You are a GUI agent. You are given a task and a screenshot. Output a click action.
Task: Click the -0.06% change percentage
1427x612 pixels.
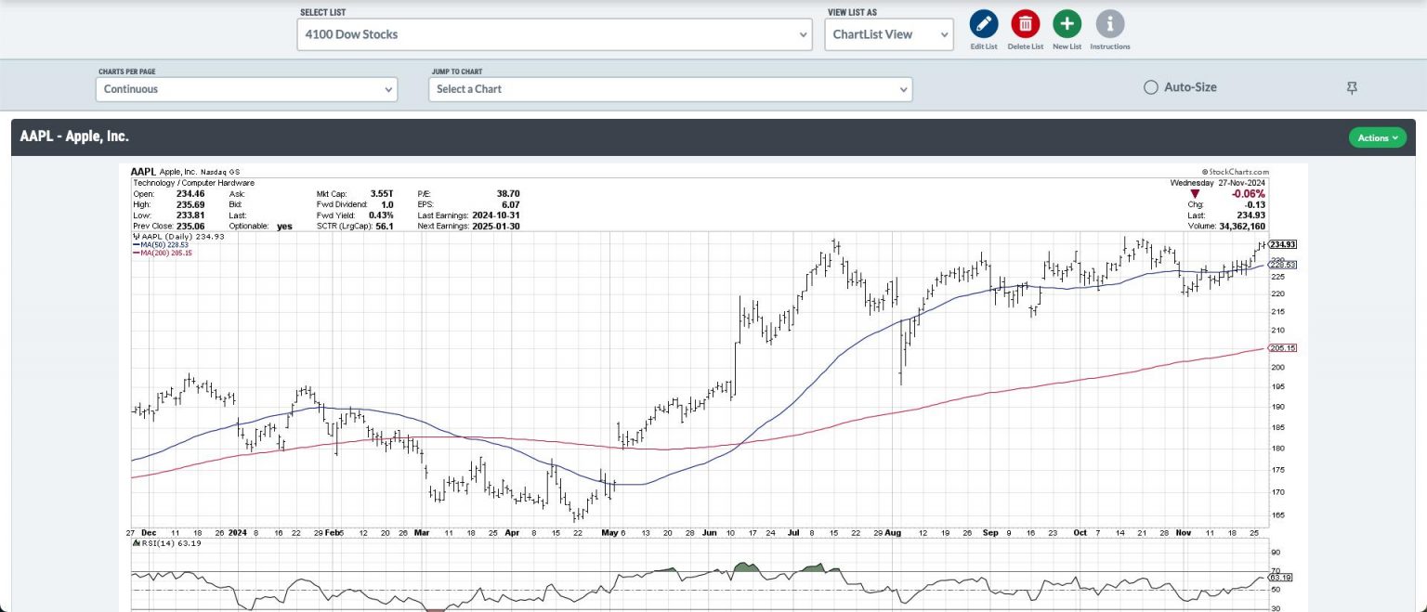tap(1250, 193)
